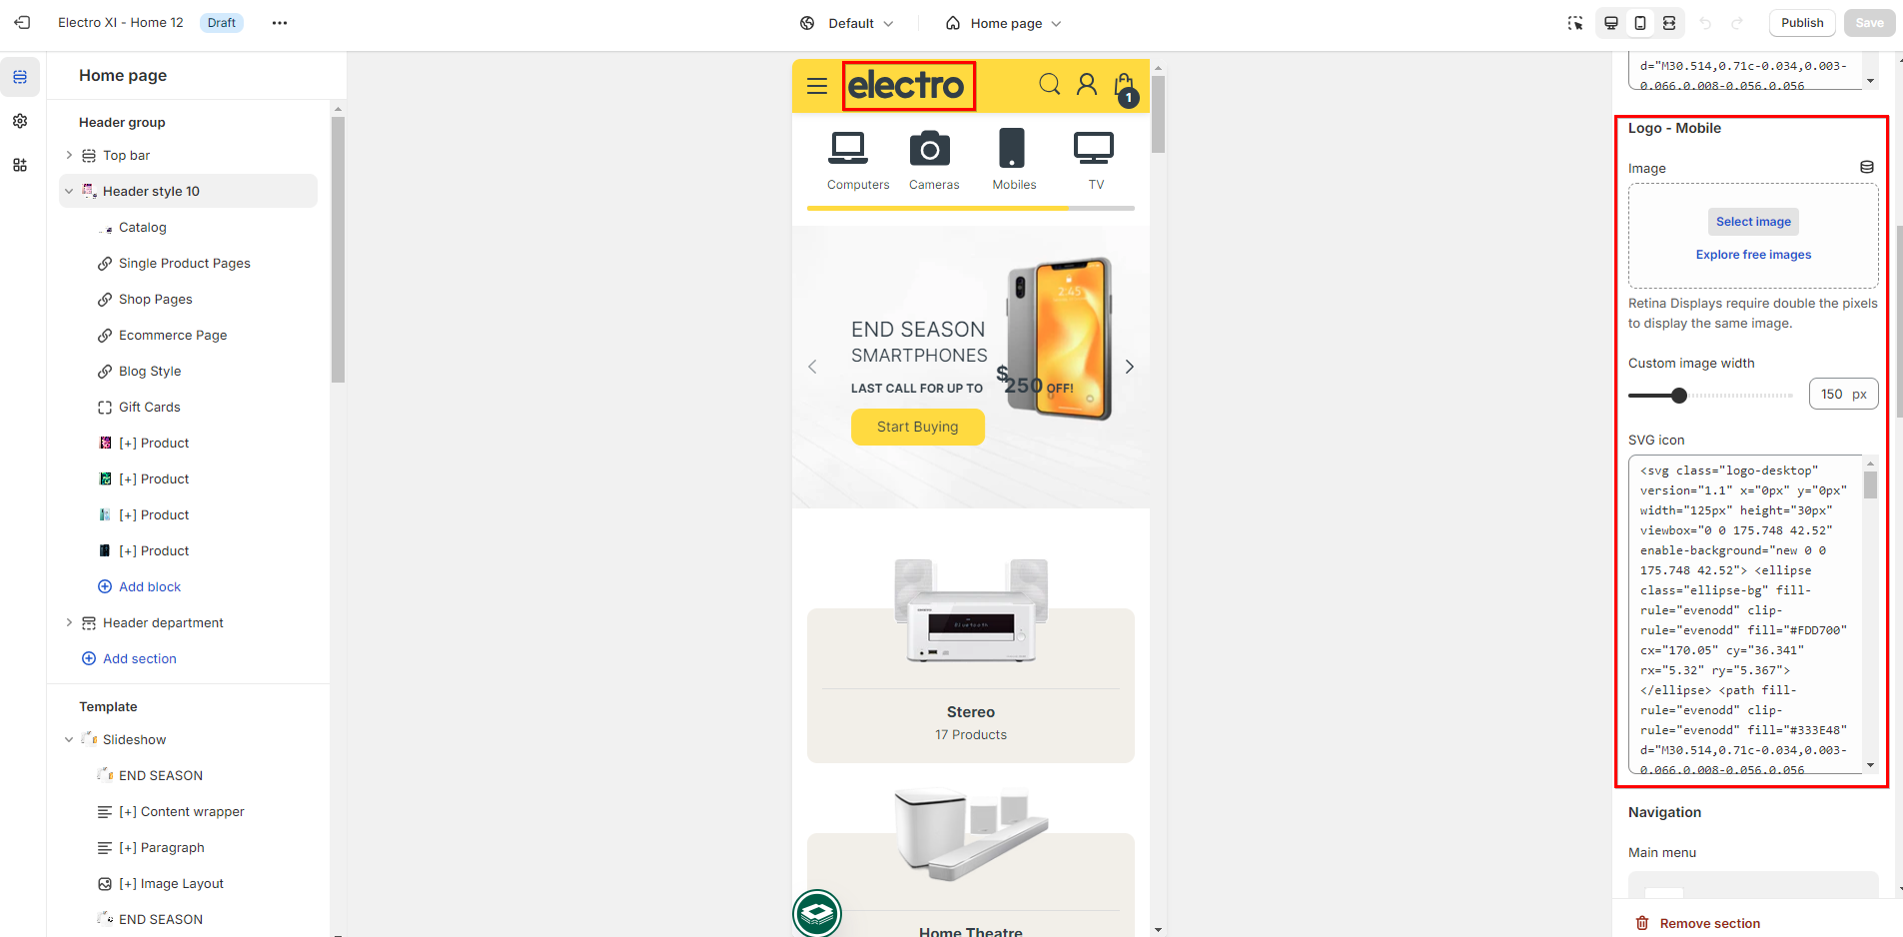Open Explore free images link

tap(1753, 255)
